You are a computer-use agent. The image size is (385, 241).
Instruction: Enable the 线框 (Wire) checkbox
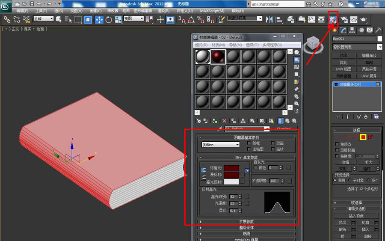249,143
